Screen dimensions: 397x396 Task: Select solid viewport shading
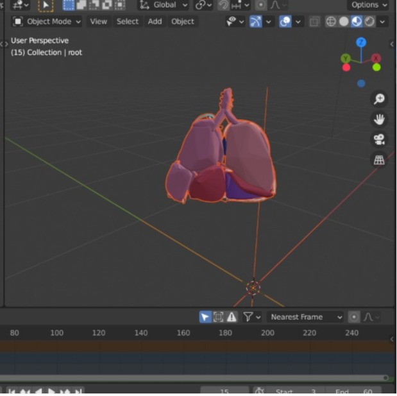pos(344,22)
